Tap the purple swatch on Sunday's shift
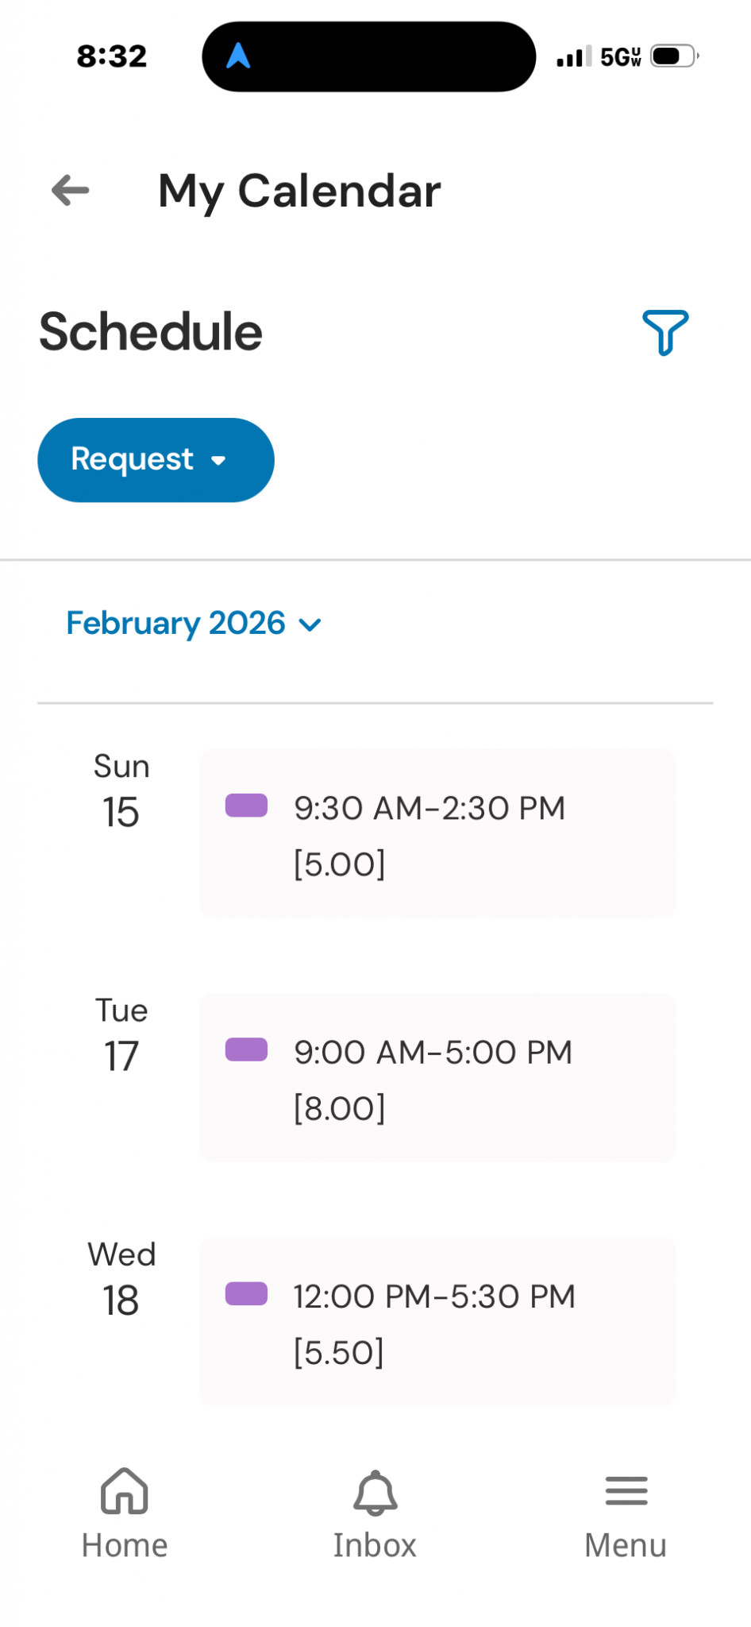The image size is (751, 1627). (246, 806)
